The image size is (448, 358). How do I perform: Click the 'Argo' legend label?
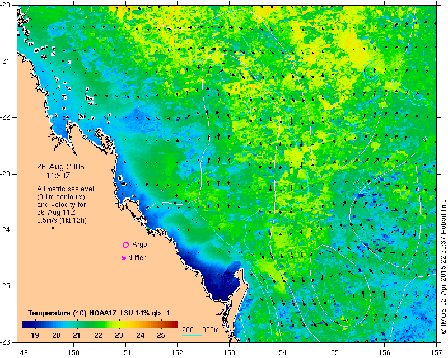coord(139,244)
